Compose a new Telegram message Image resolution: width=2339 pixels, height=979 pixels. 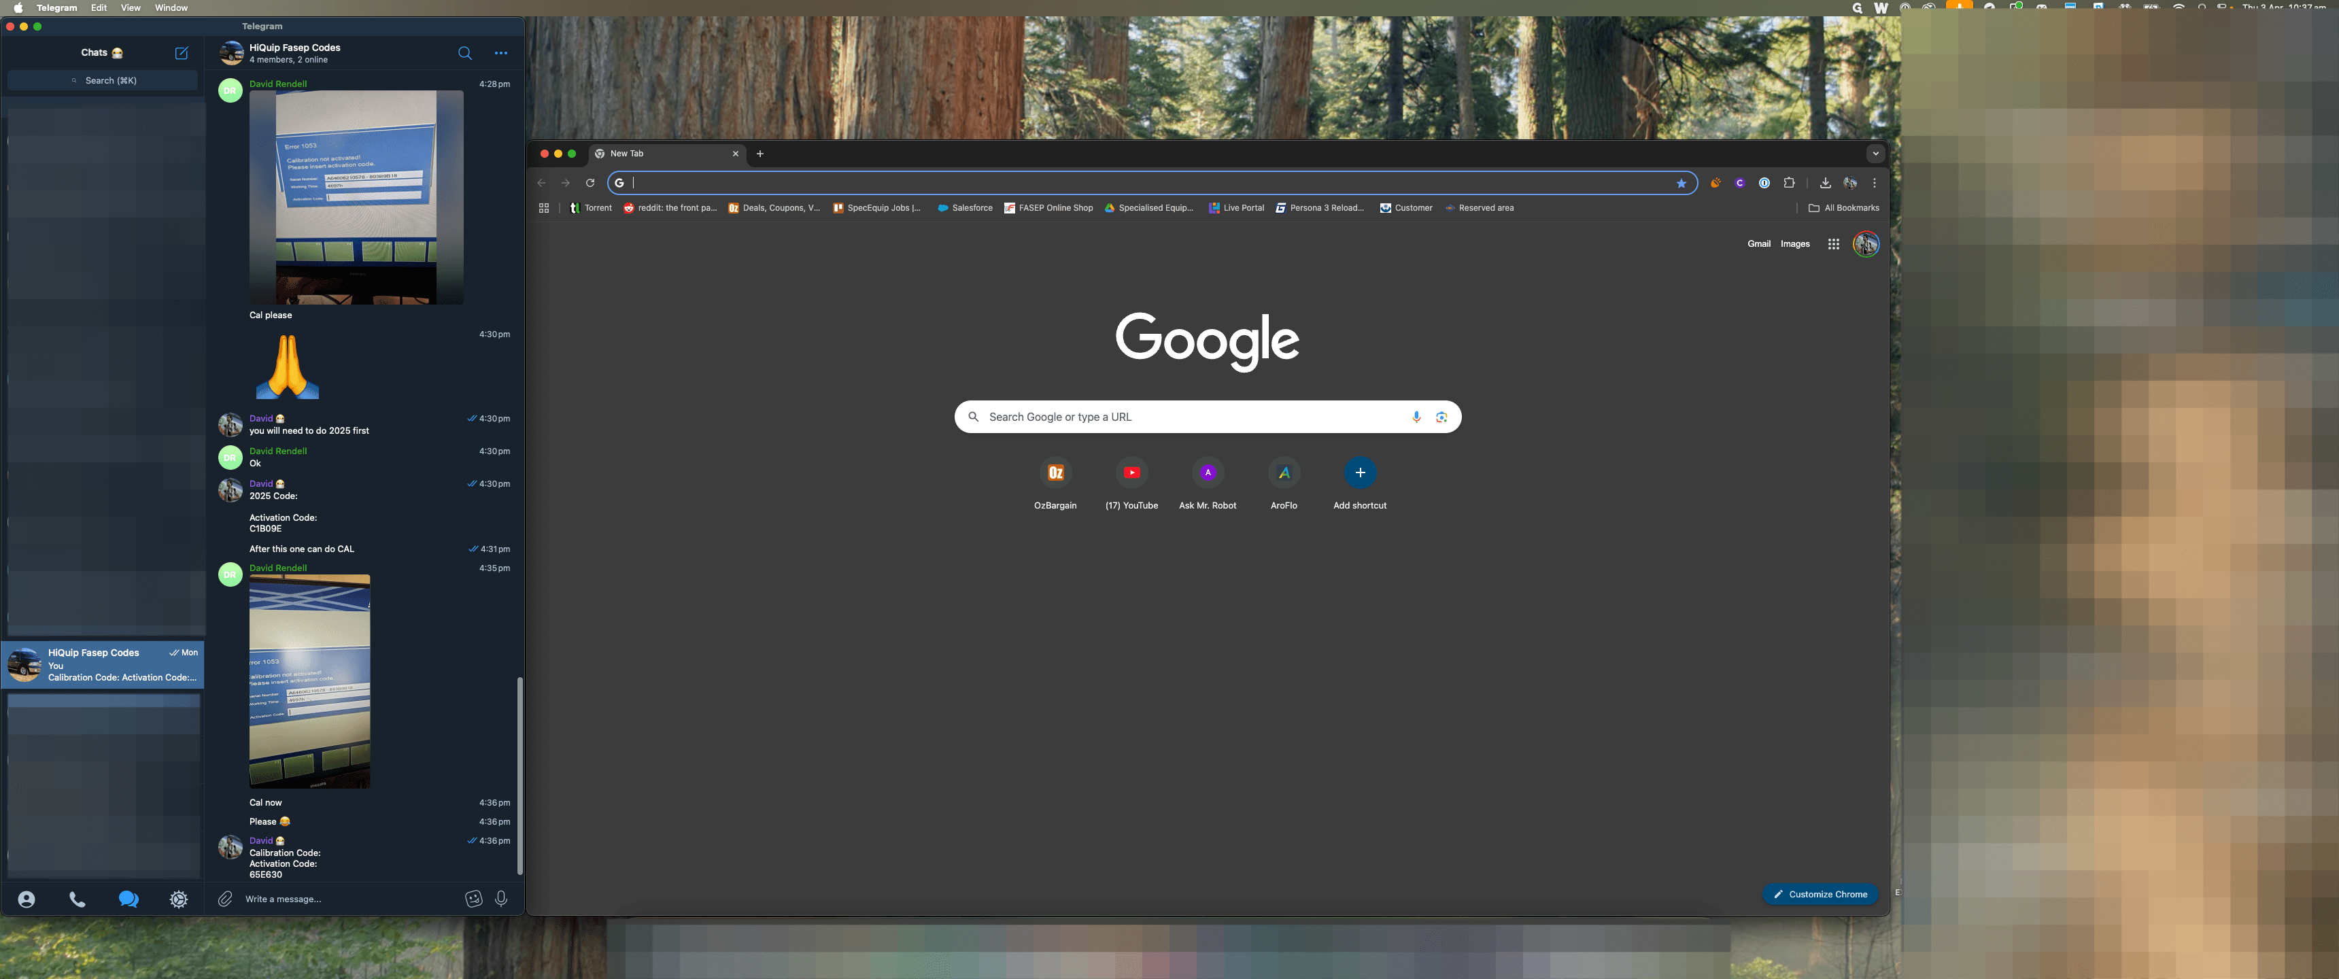point(182,52)
